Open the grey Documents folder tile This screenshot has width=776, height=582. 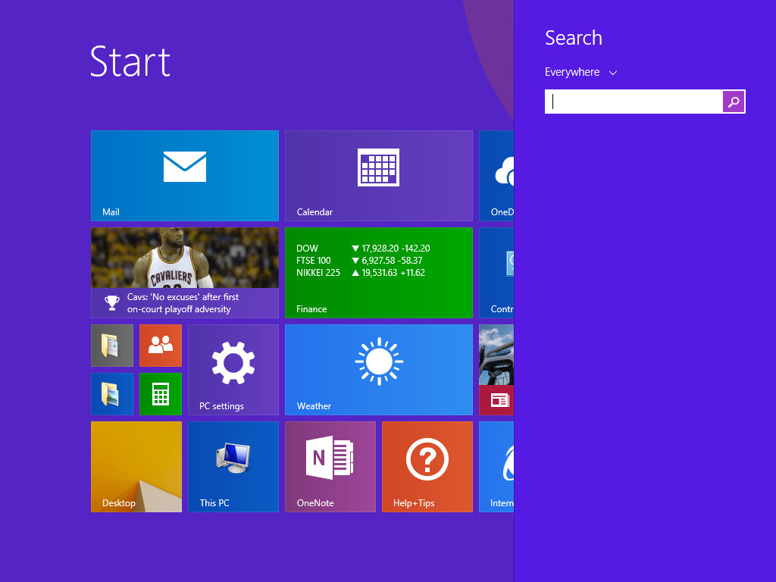pyautogui.click(x=112, y=346)
